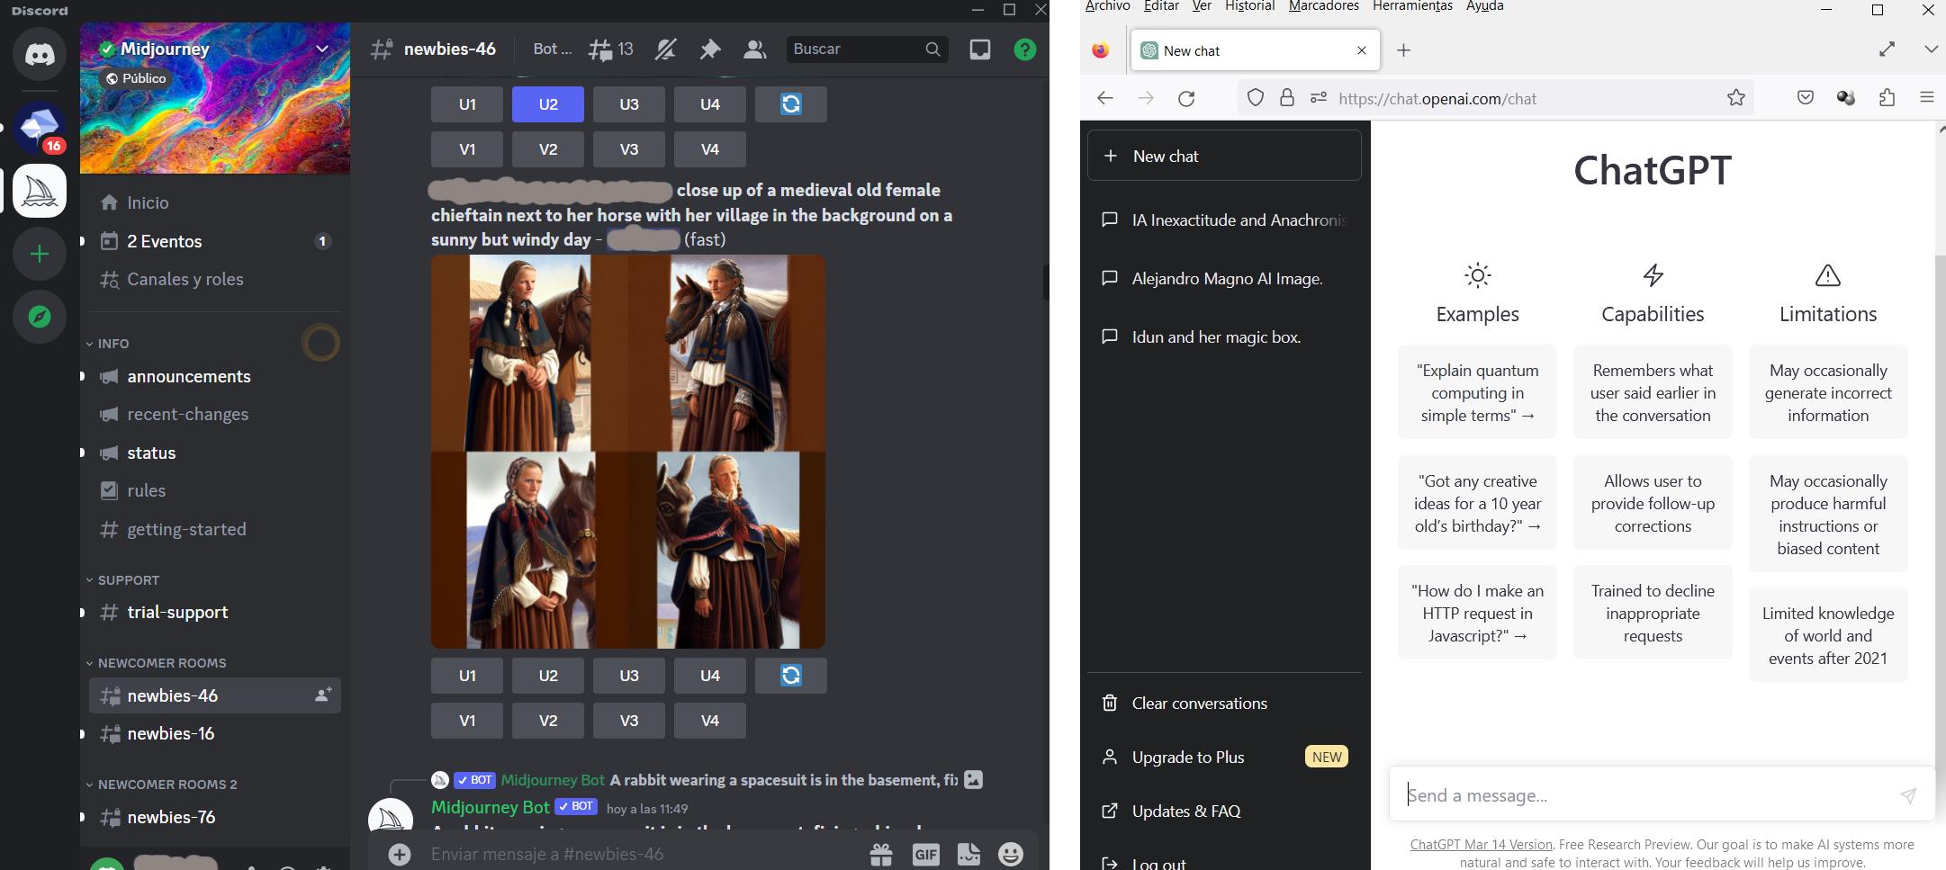1946x870 pixels.
Task: Attach a file using plus icon in message bar
Action: 400,854
